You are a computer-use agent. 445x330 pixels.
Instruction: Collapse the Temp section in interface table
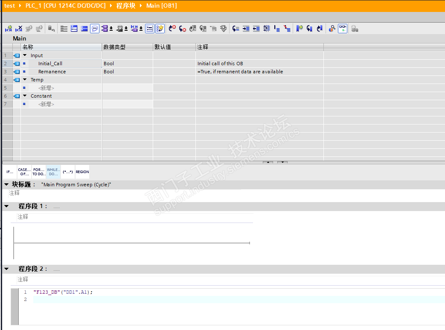click(x=25, y=80)
